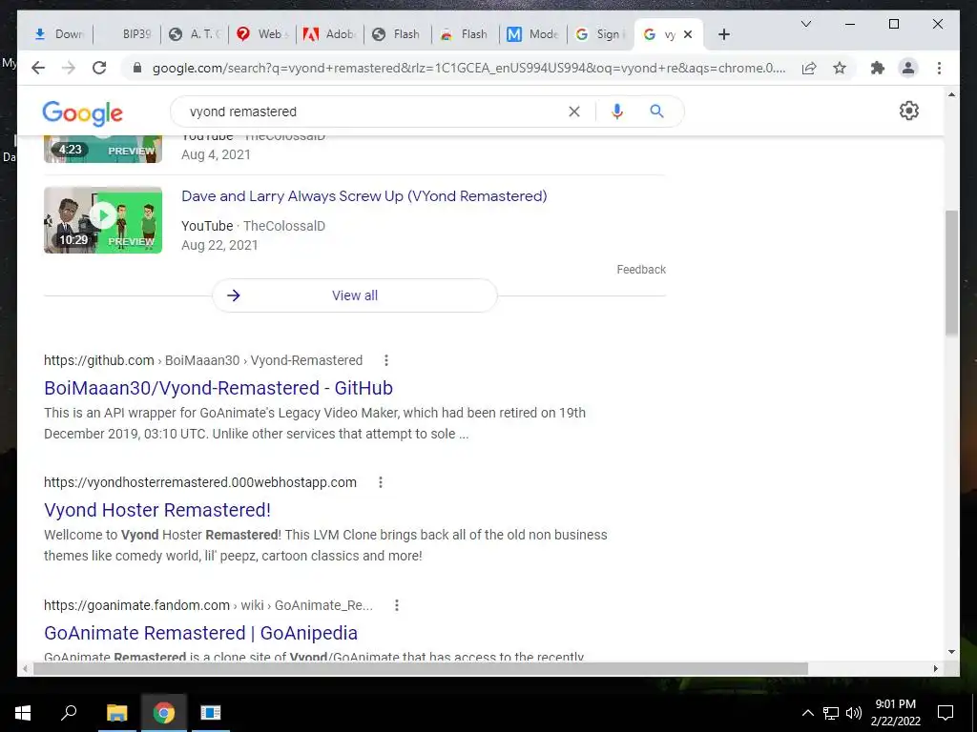Open the Chrome extensions puzzle icon
Viewport: 977px width, 732px height.
click(x=878, y=68)
